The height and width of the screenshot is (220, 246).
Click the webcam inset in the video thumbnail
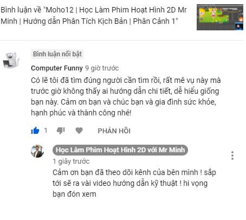[239, 27]
